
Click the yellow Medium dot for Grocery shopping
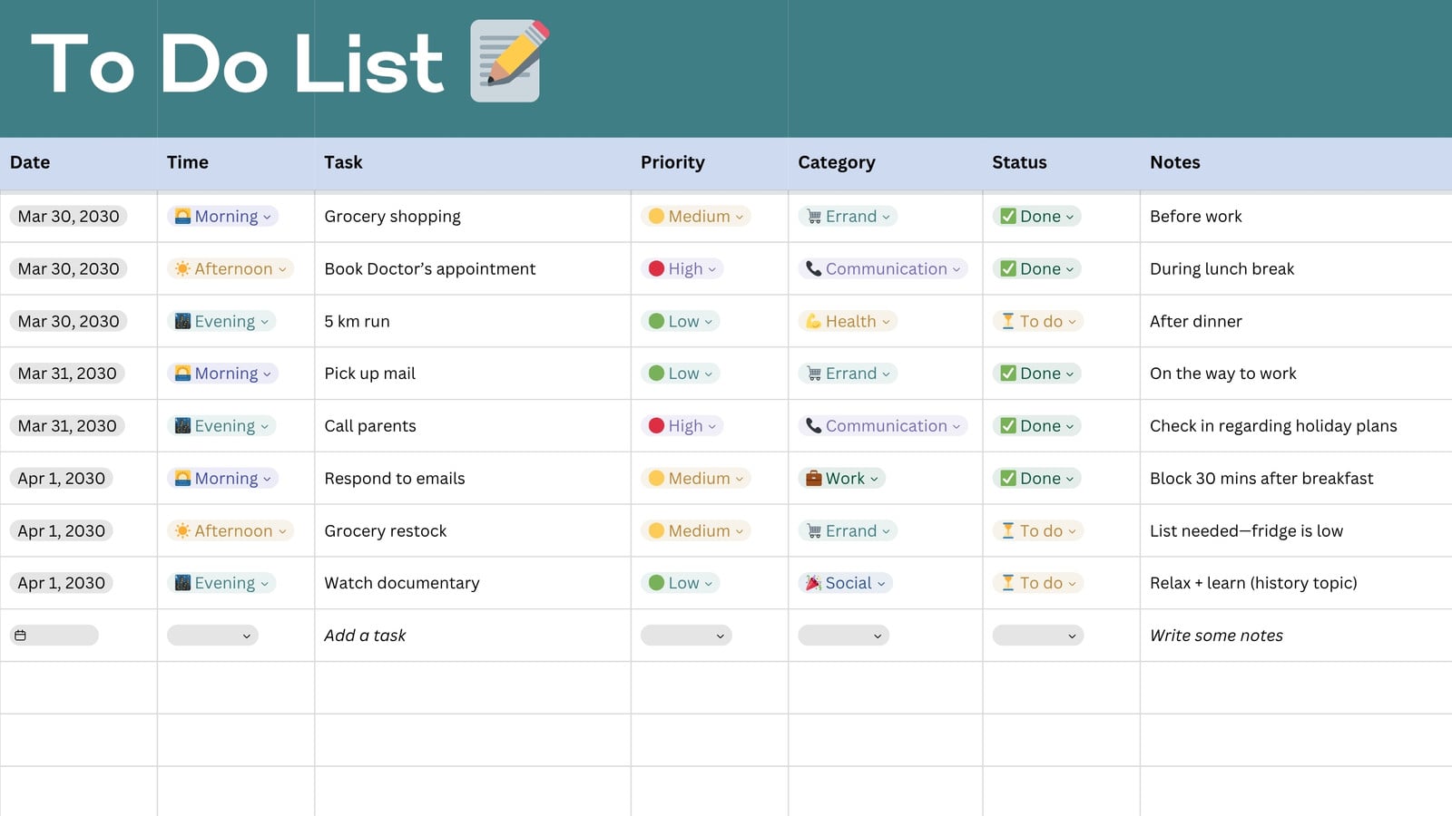coord(656,216)
